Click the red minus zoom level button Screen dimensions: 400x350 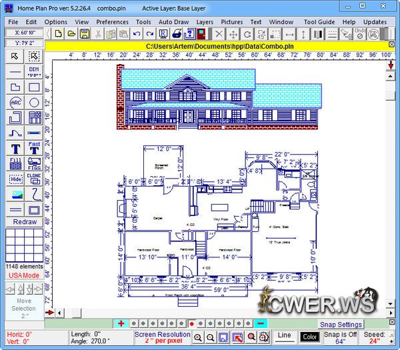261,324
